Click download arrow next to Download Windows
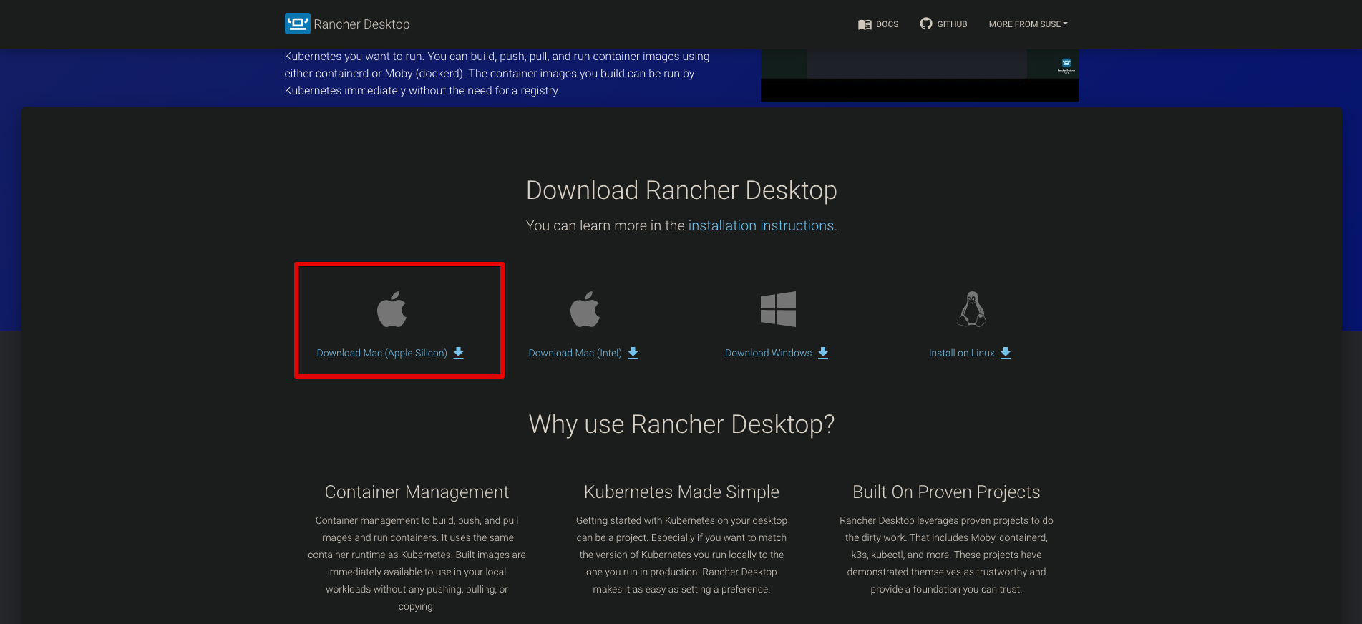The height and width of the screenshot is (624, 1362). click(823, 353)
